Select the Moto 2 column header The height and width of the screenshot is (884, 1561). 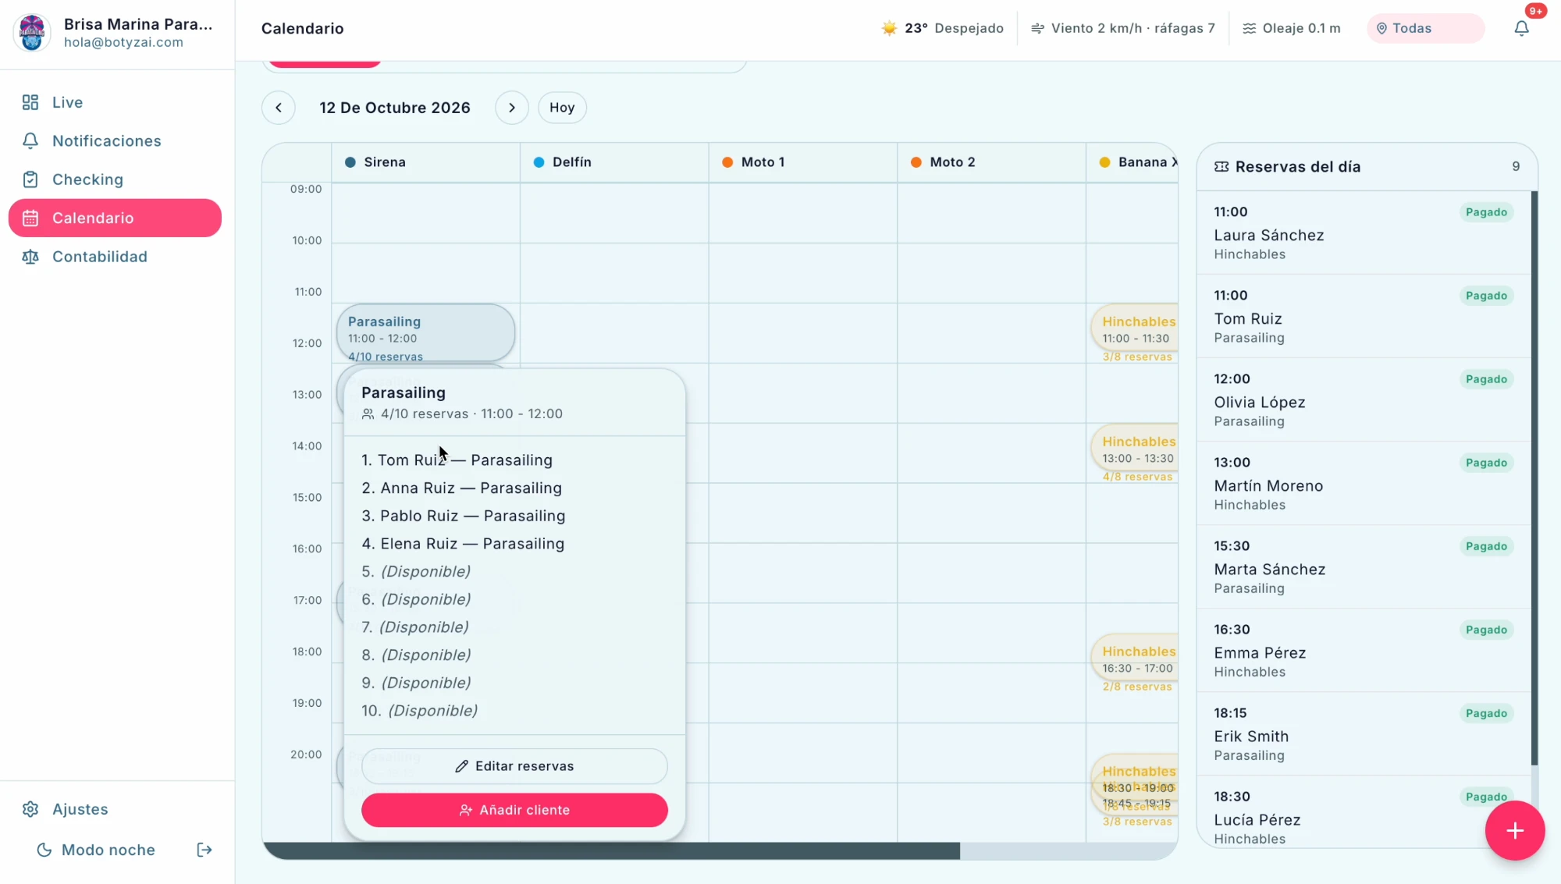click(x=992, y=162)
